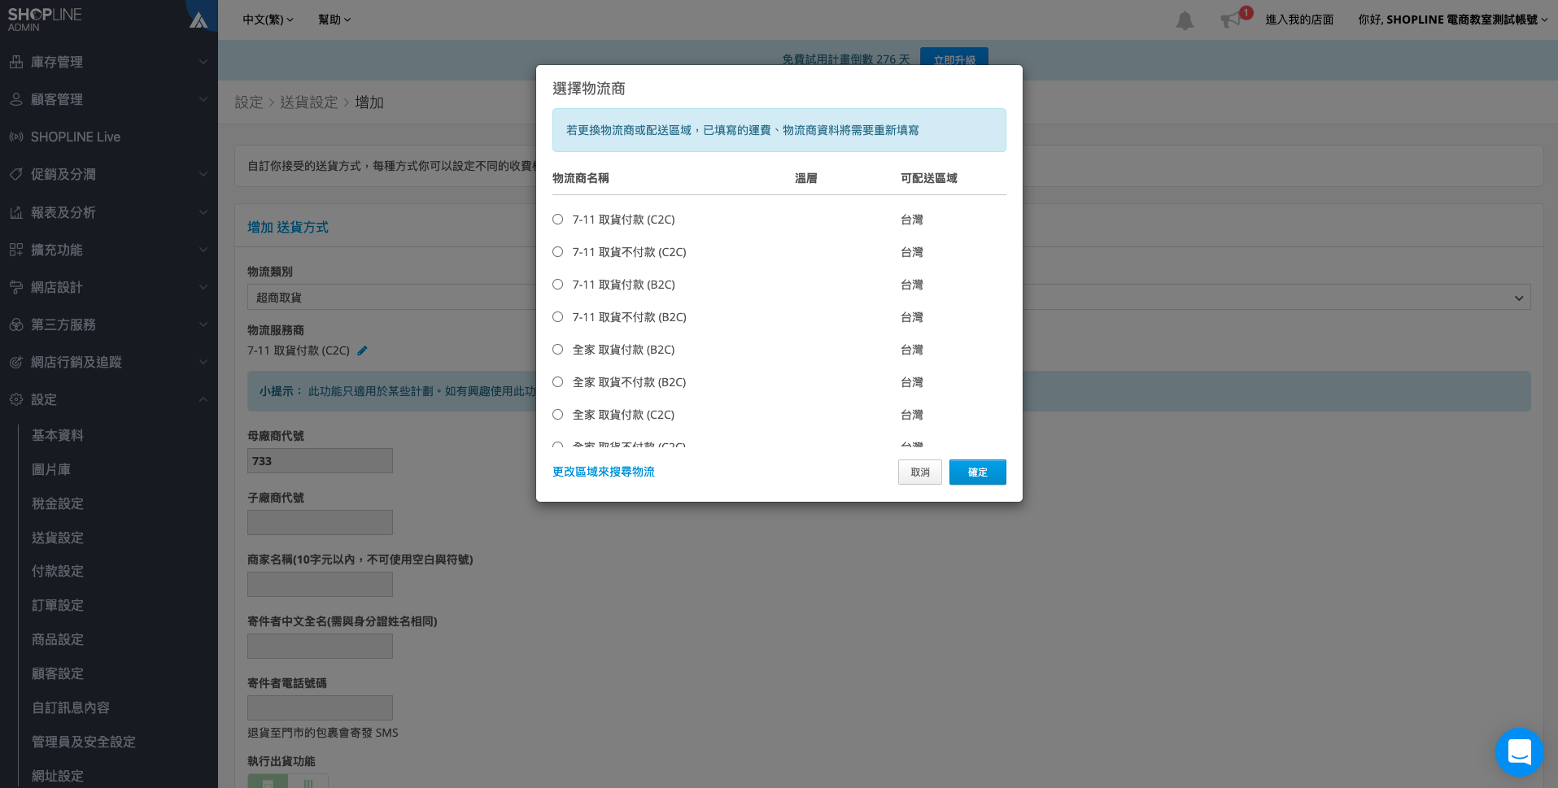Toggle the 執行出貨功能 switch
The height and width of the screenshot is (788, 1558).
click(288, 781)
